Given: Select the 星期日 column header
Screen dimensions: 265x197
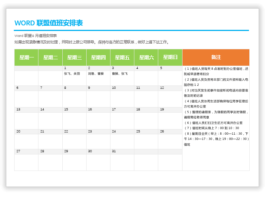Looking at the screenshot, I should pyautogui.click(x=170, y=57).
